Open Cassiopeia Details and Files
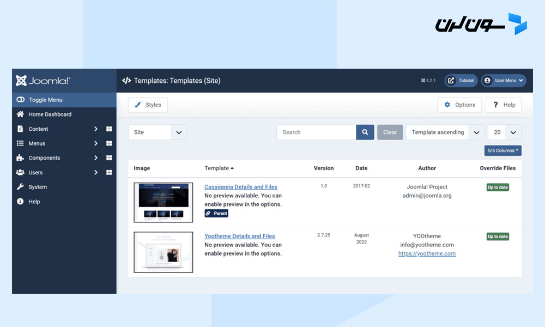 (241, 187)
